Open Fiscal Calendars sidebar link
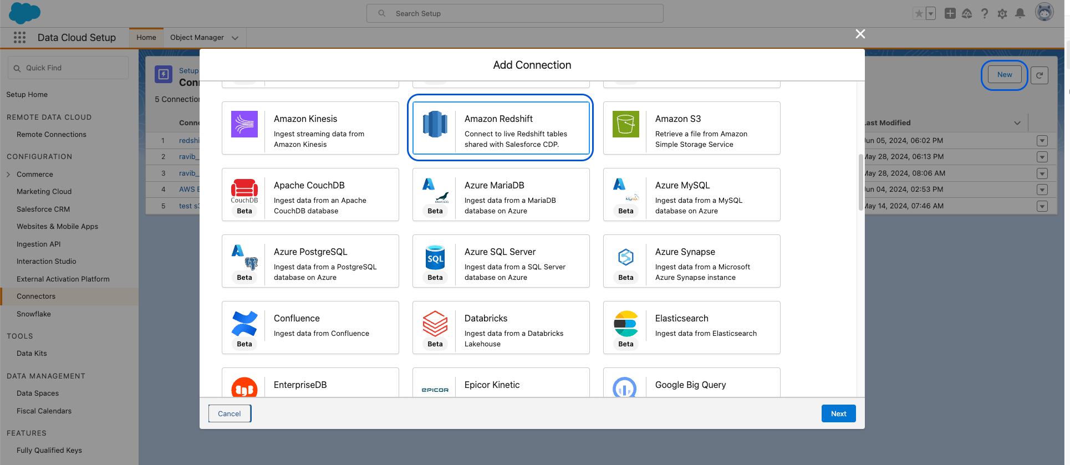1070x465 pixels. point(44,411)
